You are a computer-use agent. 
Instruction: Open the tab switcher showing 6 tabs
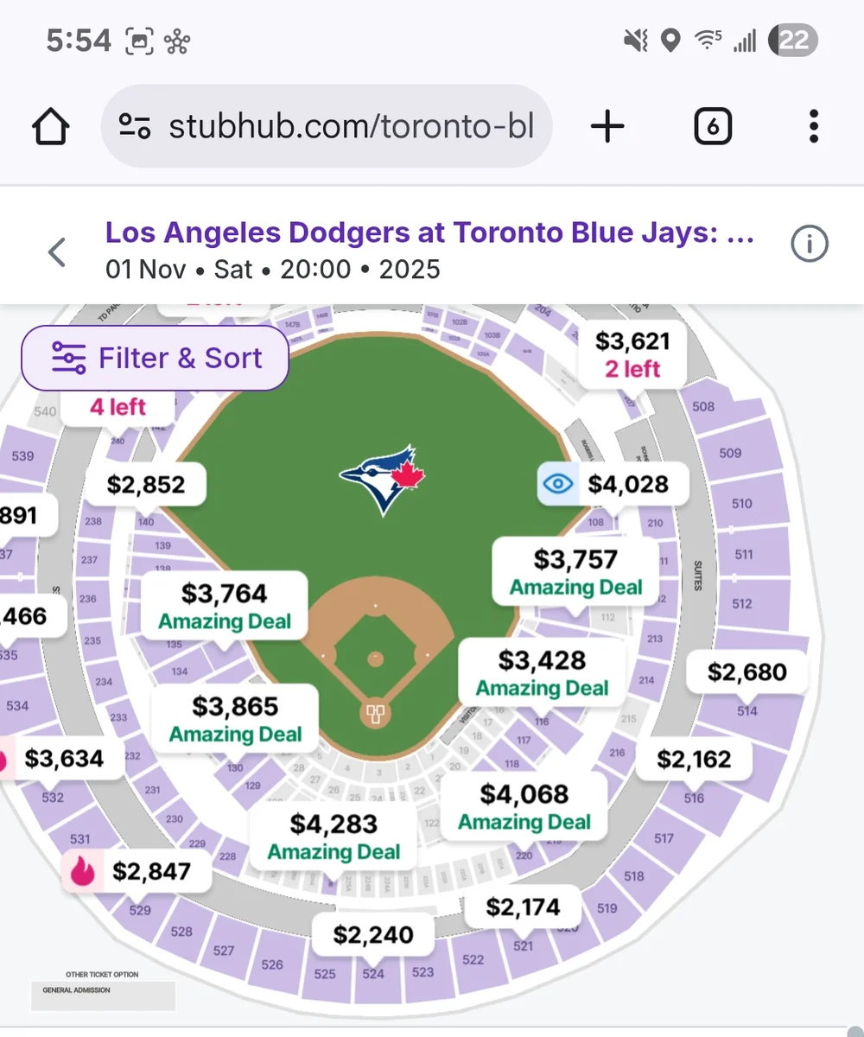coord(713,128)
